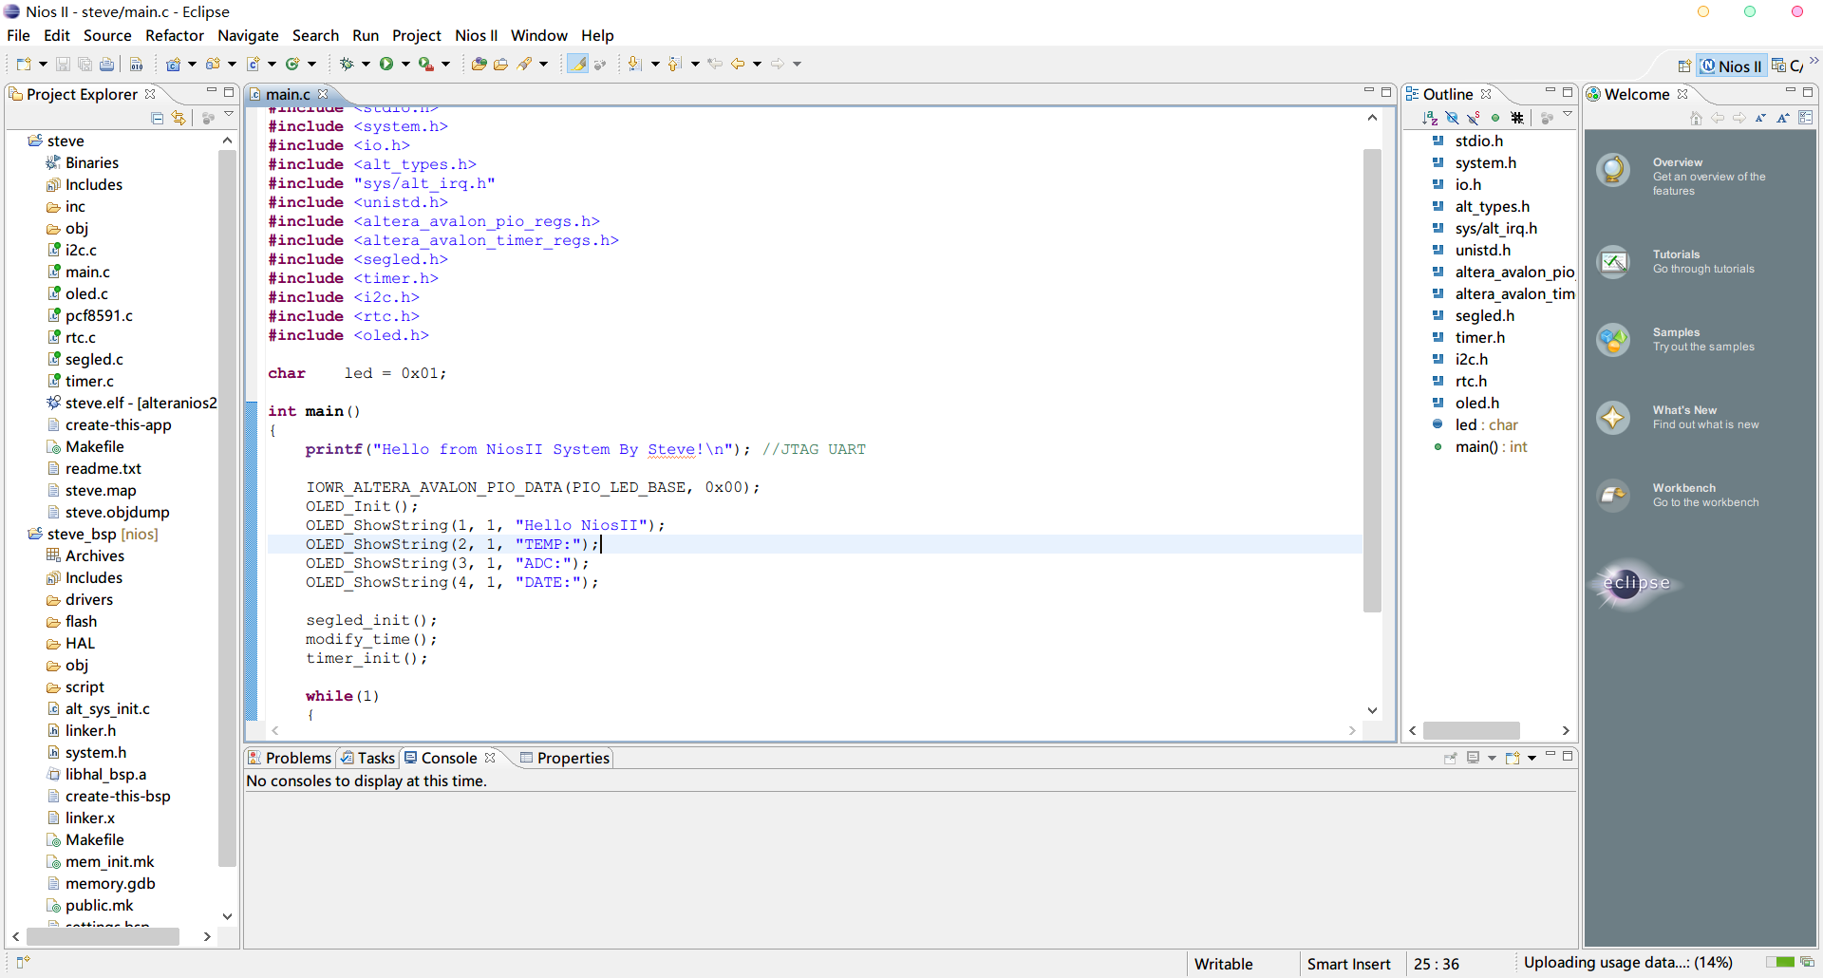Open the dropdown arrow beside Run button
Screen dimensions: 1823x978
pyautogui.click(x=405, y=64)
